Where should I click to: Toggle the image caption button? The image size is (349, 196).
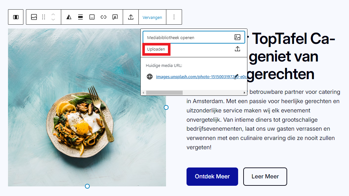[92, 17]
